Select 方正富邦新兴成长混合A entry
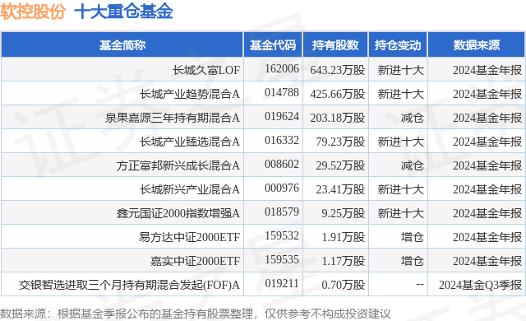Viewport: 526px width, 321px height. click(178, 165)
